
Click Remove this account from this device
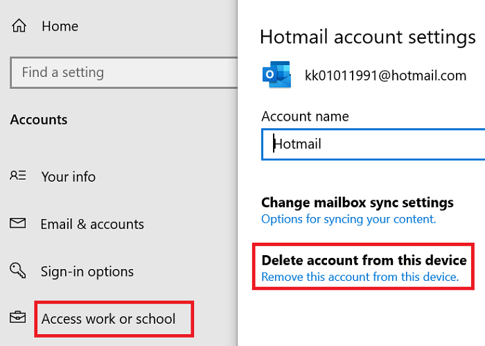pos(360,277)
